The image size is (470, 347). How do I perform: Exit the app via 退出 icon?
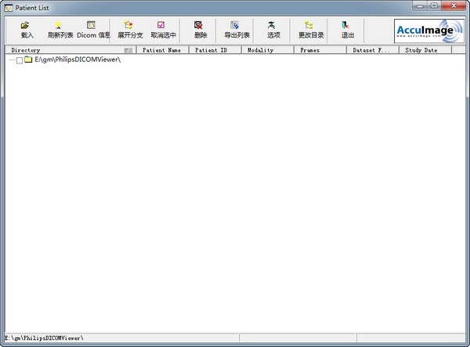(x=345, y=25)
